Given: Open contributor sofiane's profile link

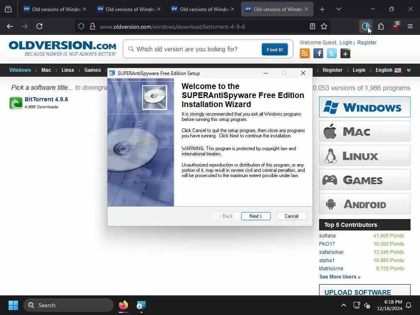Looking at the screenshot, I should point(327,236).
